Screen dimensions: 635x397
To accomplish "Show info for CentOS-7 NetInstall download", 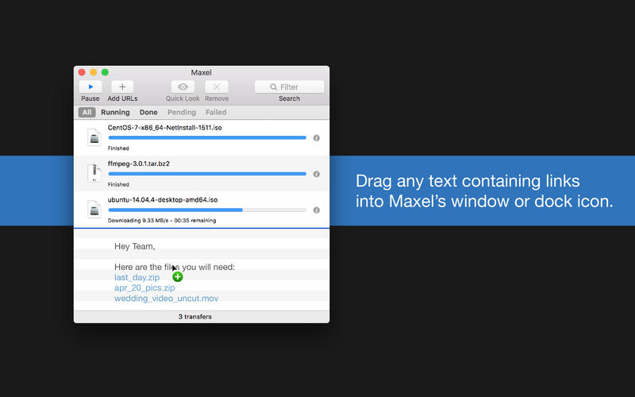I will click(x=316, y=137).
